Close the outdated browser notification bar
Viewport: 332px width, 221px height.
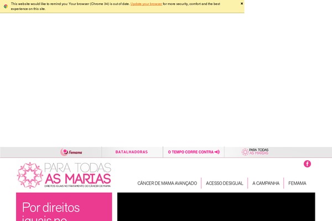coord(242,4)
